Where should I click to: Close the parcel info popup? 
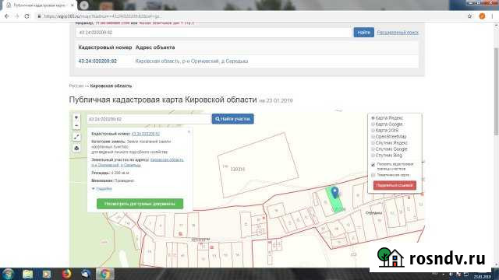click(189, 131)
